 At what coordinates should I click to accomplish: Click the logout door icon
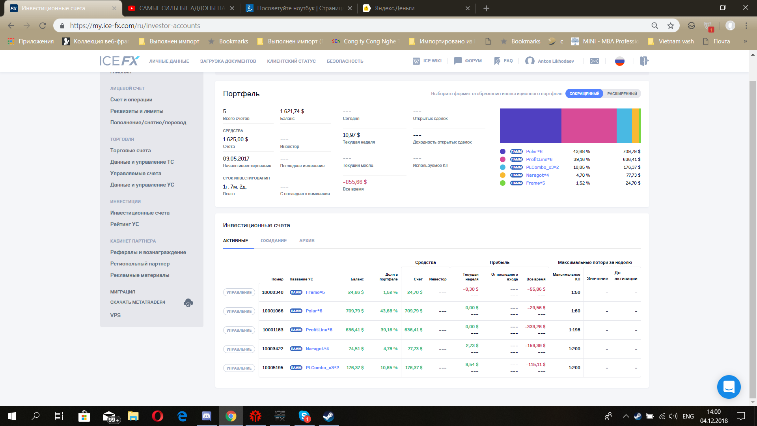pos(644,61)
